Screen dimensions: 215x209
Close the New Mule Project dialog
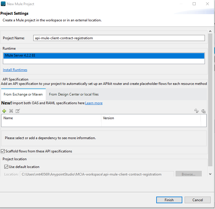coord(207,4)
